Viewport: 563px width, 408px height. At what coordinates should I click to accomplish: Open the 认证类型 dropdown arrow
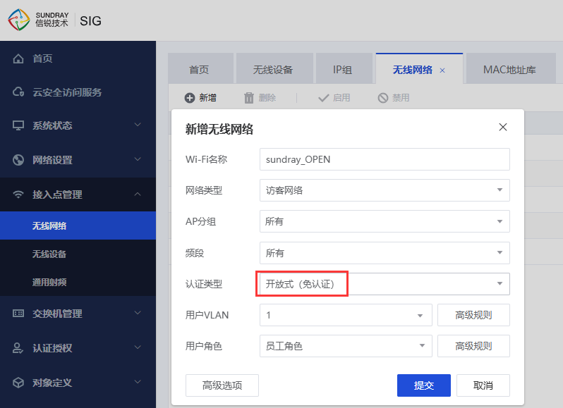click(500, 283)
